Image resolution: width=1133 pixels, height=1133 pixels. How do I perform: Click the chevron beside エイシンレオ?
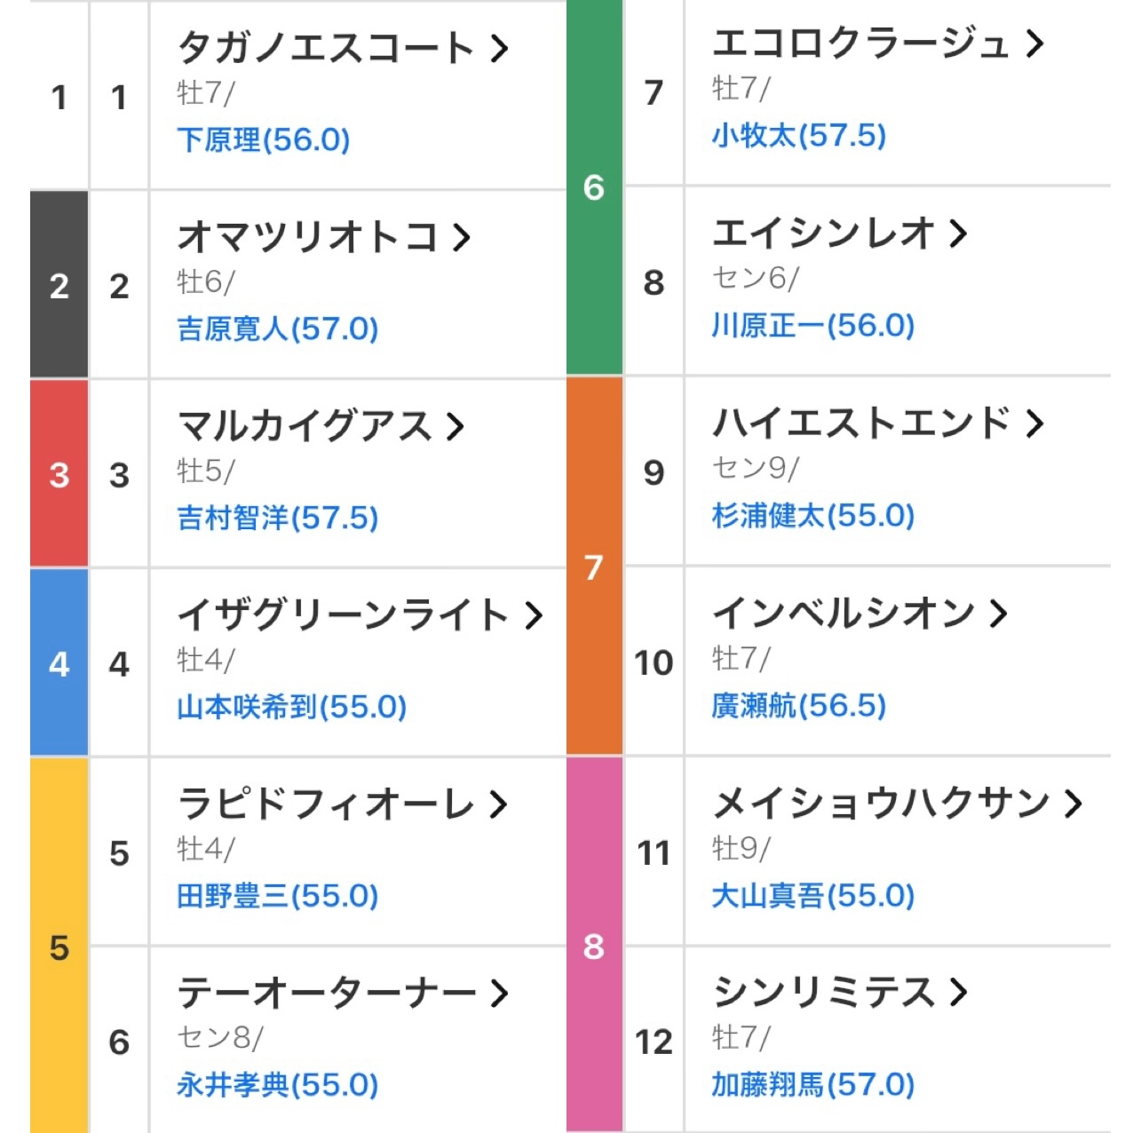click(x=957, y=234)
